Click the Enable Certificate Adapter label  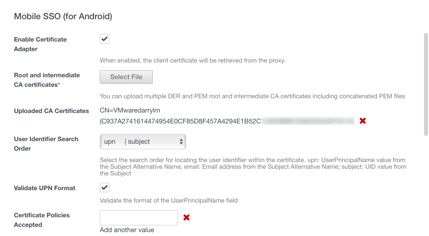tap(40, 44)
